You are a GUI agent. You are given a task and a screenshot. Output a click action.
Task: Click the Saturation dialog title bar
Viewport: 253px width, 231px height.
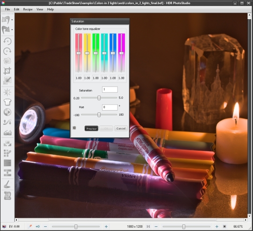click(100, 21)
